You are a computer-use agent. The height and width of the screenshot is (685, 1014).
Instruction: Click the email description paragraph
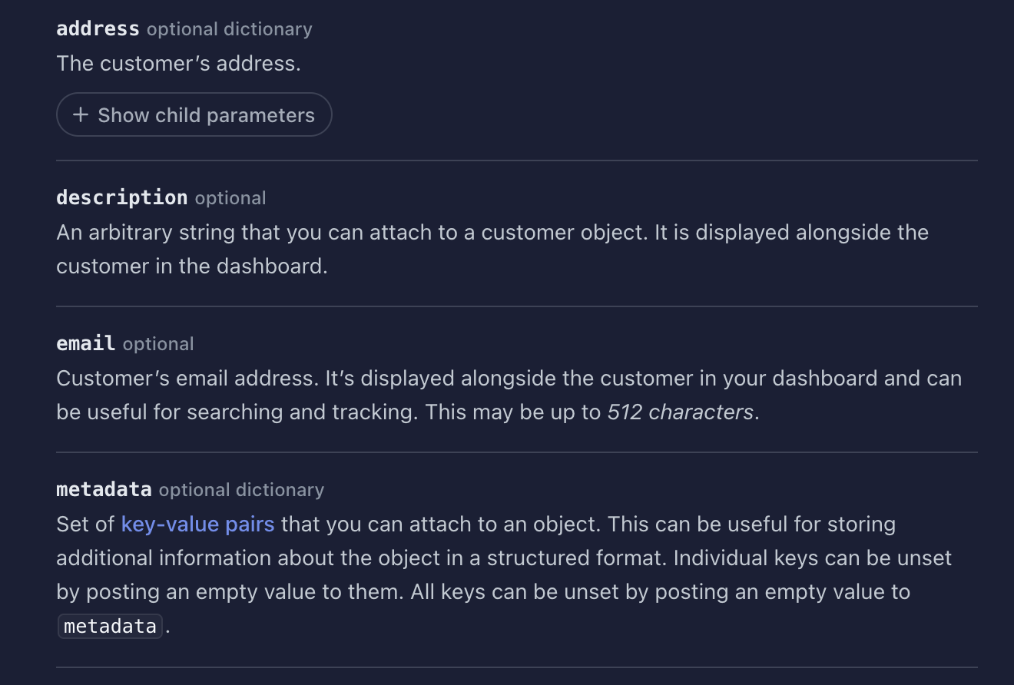(507, 395)
